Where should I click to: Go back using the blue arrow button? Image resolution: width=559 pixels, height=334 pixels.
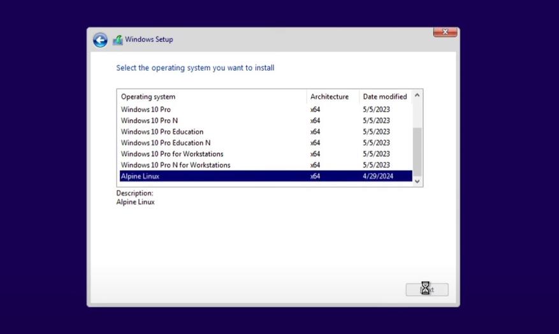point(100,40)
